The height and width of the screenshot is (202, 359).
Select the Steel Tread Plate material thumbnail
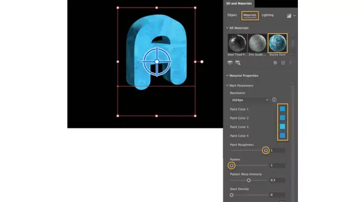237,43
